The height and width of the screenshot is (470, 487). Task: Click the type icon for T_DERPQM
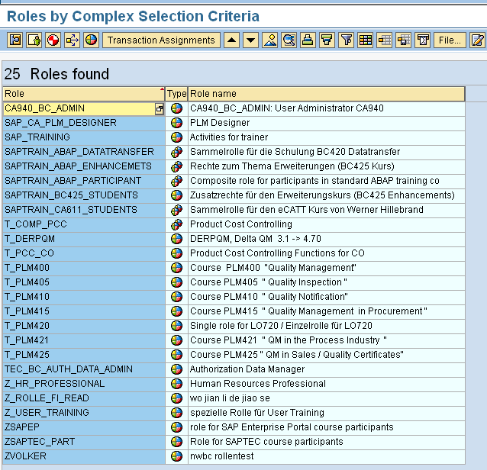[176, 239]
